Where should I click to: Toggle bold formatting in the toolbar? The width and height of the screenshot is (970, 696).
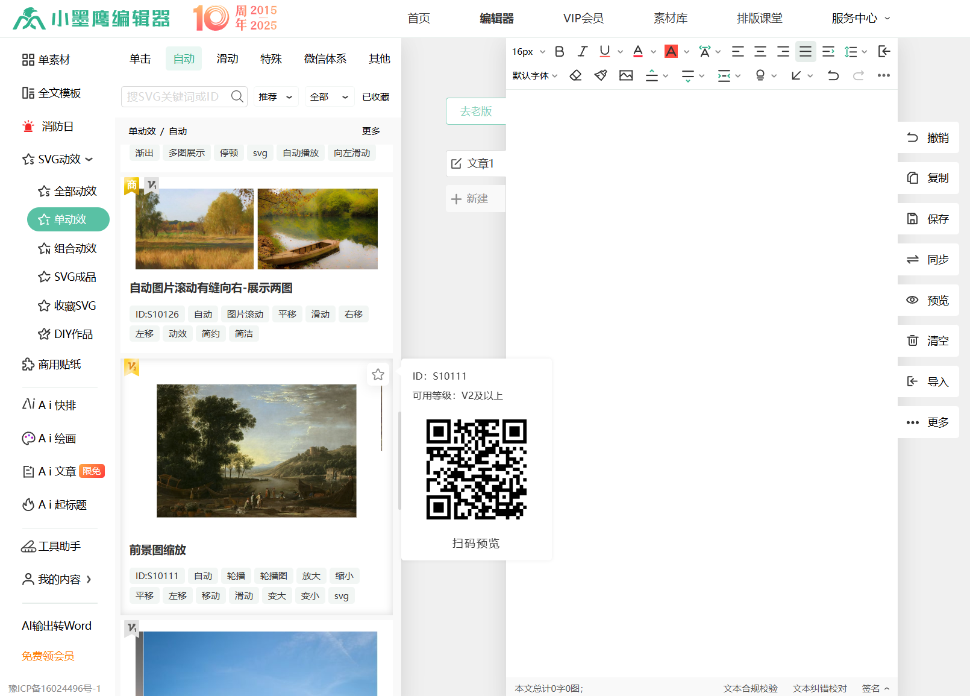[559, 52]
